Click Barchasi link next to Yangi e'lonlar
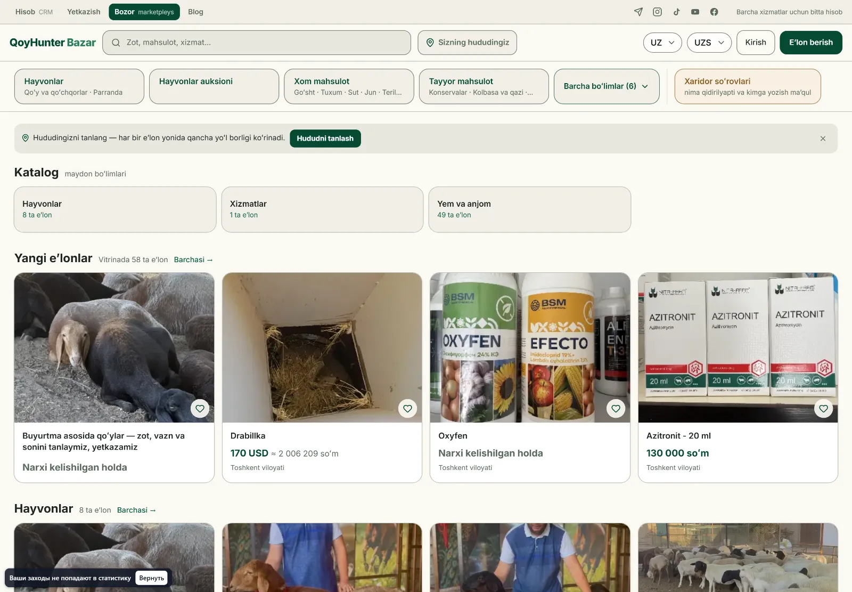852x592 pixels. (x=193, y=260)
